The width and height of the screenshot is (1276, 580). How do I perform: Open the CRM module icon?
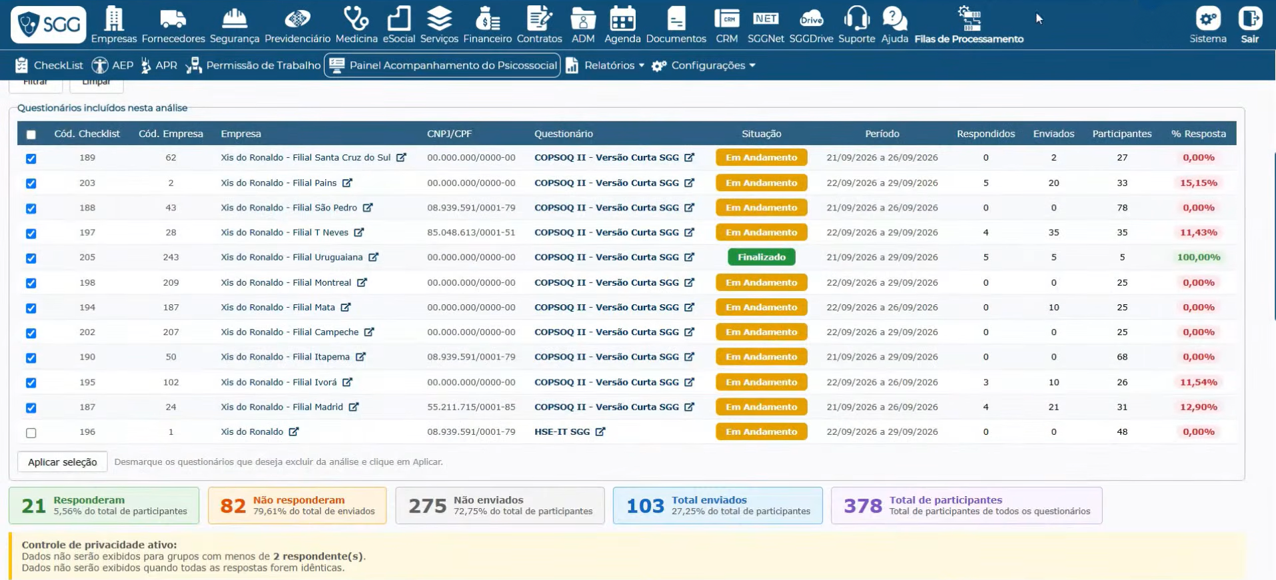pos(727,19)
